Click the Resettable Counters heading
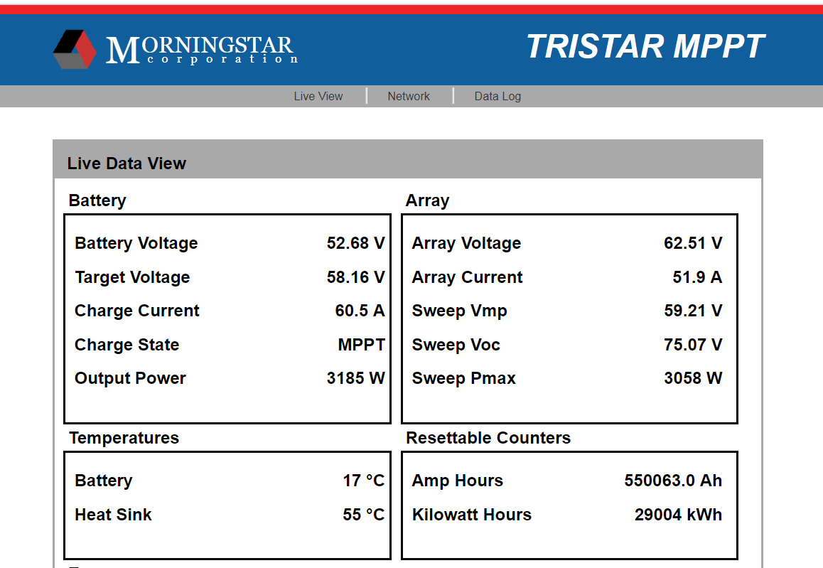This screenshot has height=568, width=823. pyautogui.click(x=488, y=438)
